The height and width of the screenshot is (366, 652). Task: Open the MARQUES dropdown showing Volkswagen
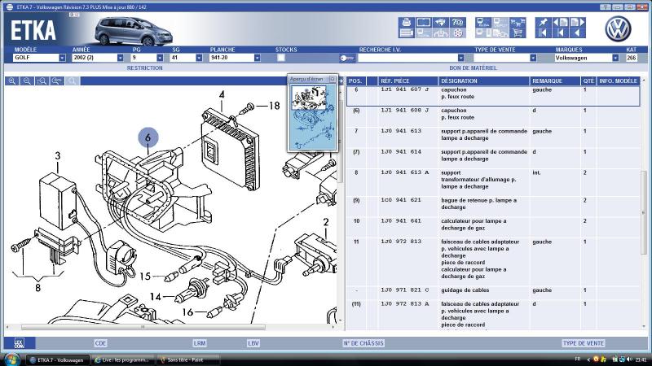(615, 58)
